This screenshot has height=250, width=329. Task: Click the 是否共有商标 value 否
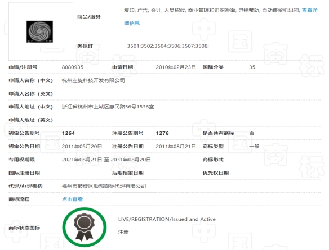click(x=252, y=133)
